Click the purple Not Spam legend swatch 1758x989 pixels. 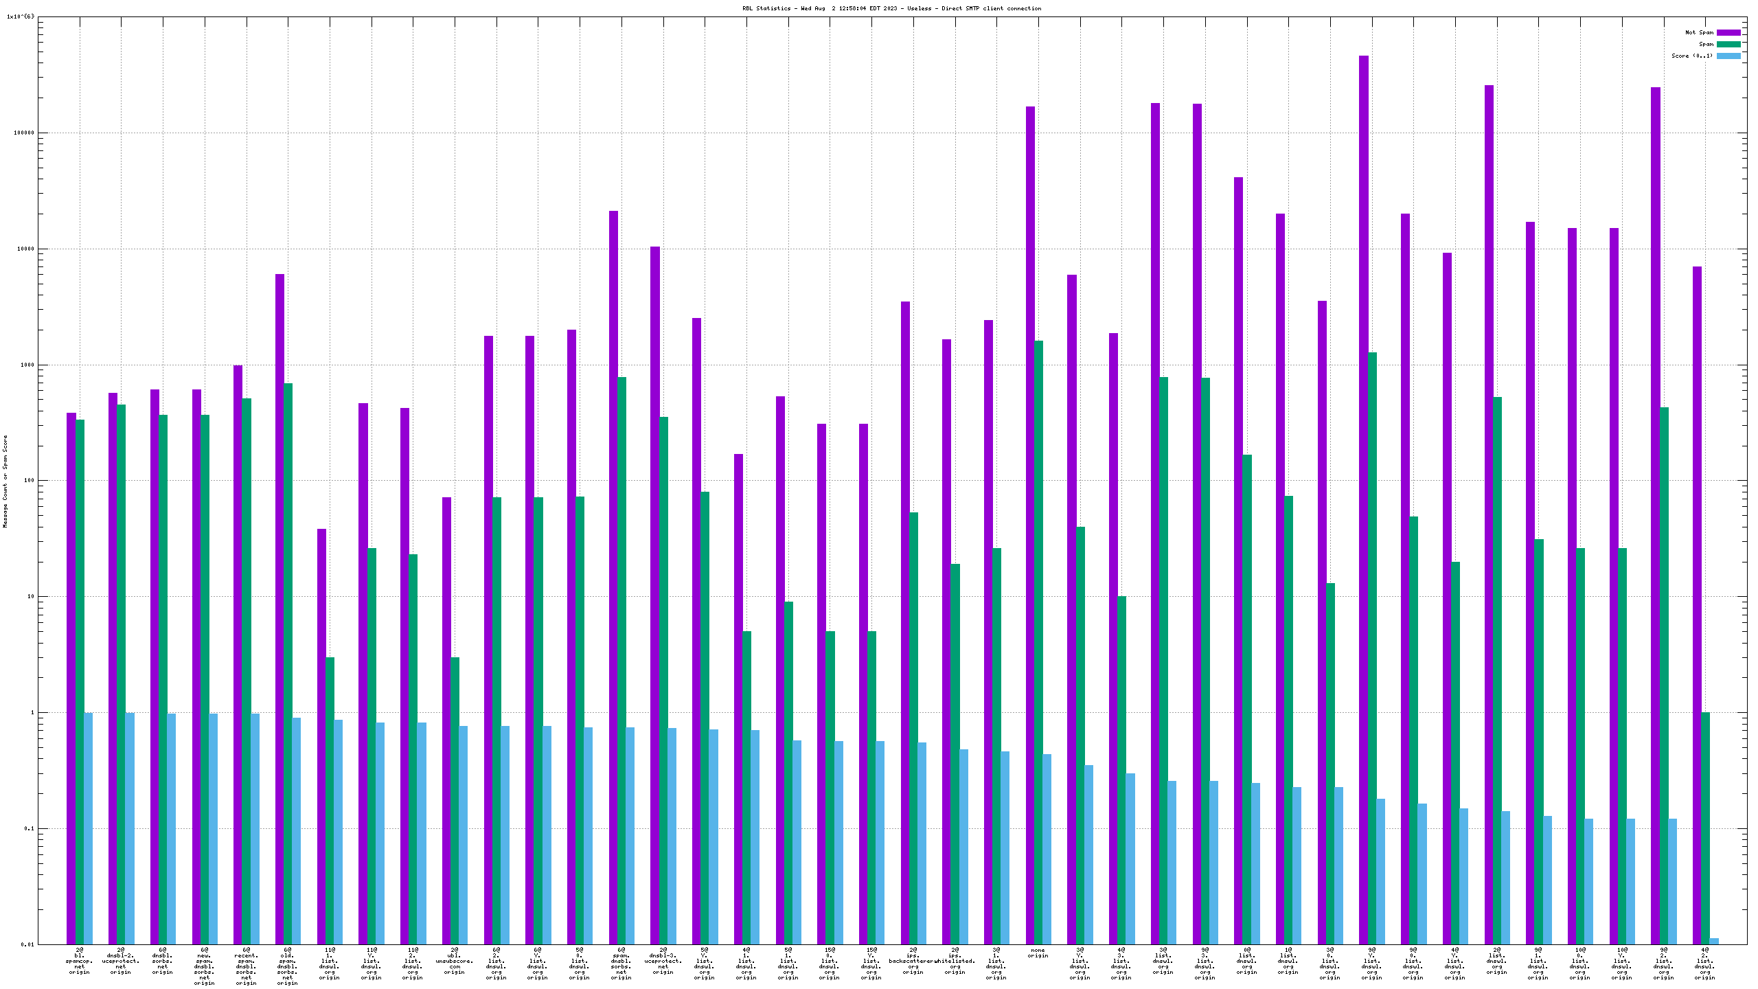coord(1728,32)
